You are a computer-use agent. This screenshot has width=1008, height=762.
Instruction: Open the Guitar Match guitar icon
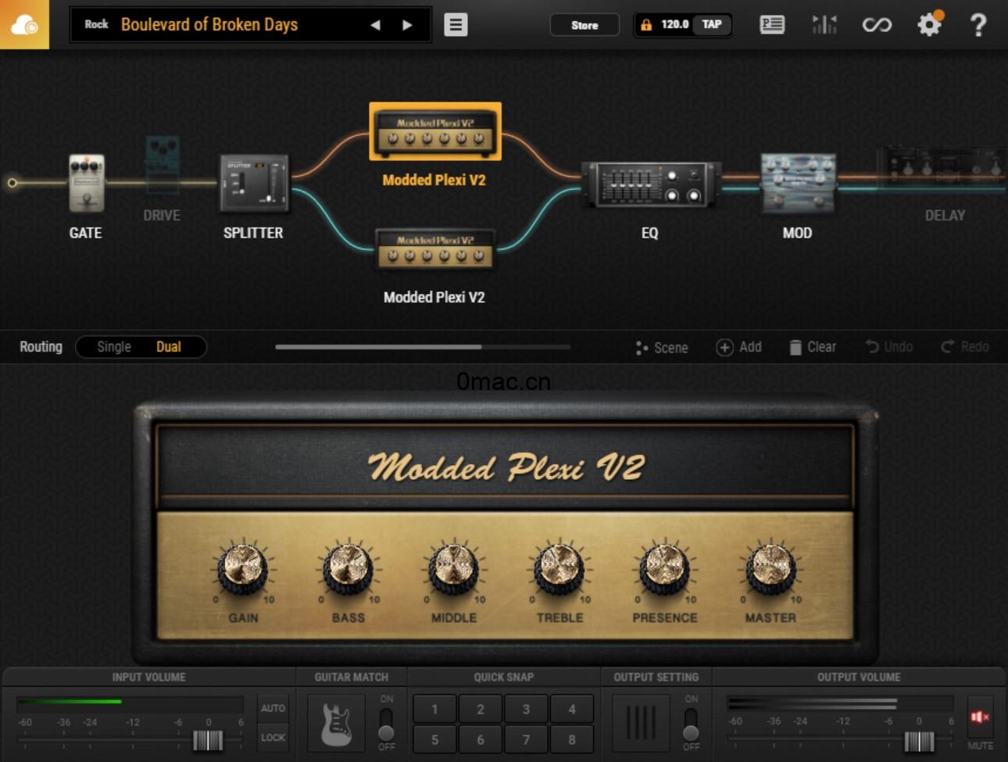point(336,724)
